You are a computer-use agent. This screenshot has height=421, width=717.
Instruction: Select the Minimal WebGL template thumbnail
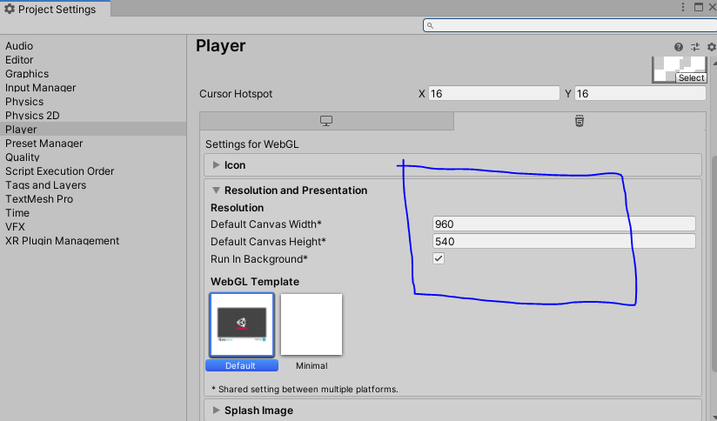tap(312, 324)
